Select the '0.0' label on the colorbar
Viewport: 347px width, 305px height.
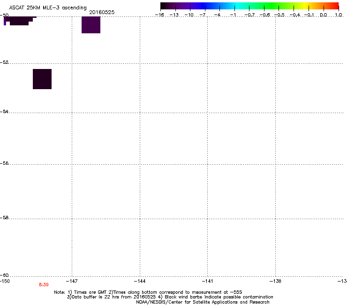324,15
